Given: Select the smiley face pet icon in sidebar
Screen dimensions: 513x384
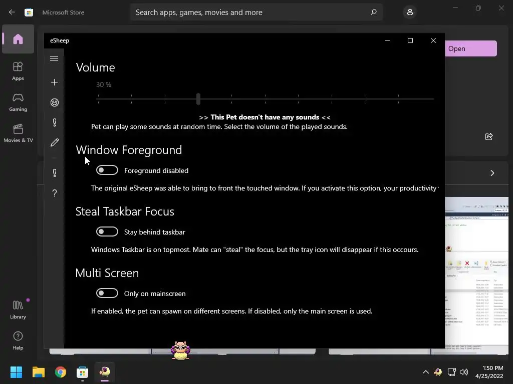Looking at the screenshot, I should 54,102.
